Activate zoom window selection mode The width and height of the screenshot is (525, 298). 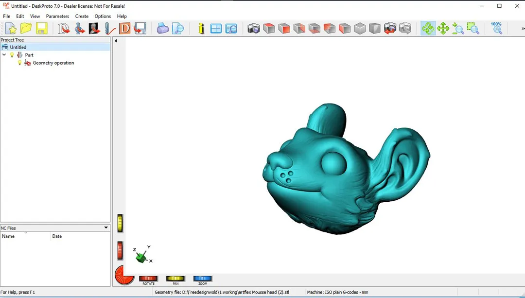pos(473,29)
